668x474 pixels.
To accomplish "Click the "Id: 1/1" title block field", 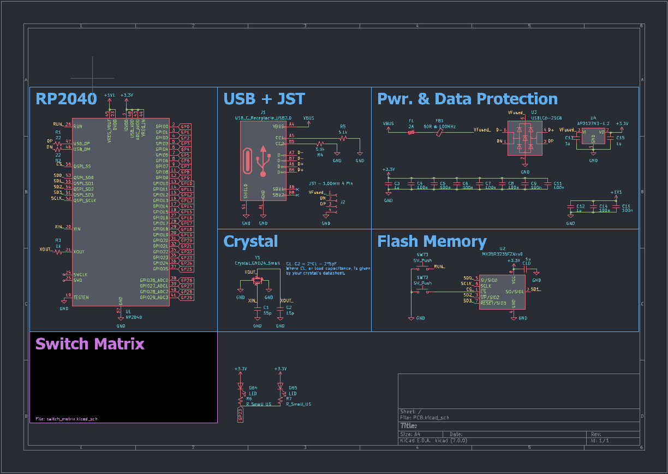I will click(x=599, y=440).
